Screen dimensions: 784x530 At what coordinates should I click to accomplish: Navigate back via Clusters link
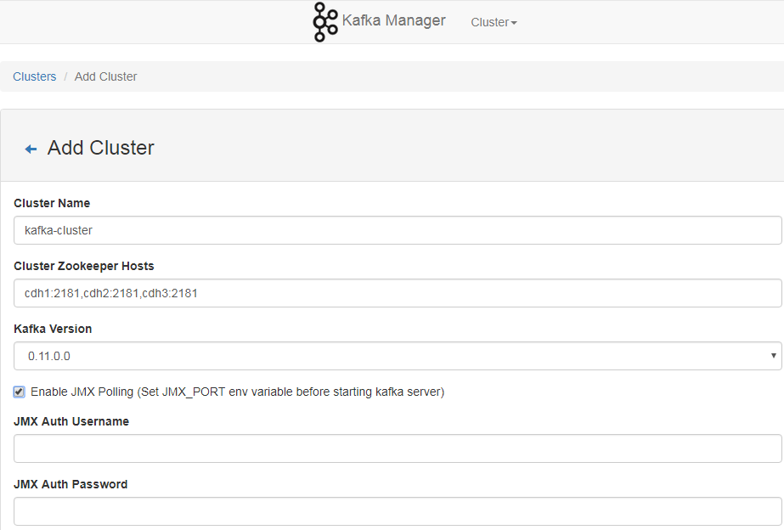point(34,76)
